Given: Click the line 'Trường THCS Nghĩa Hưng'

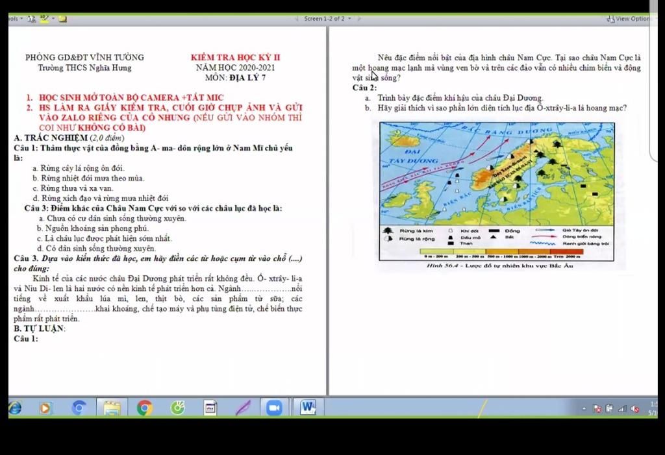Looking at the screenshot, I should 84,68.
